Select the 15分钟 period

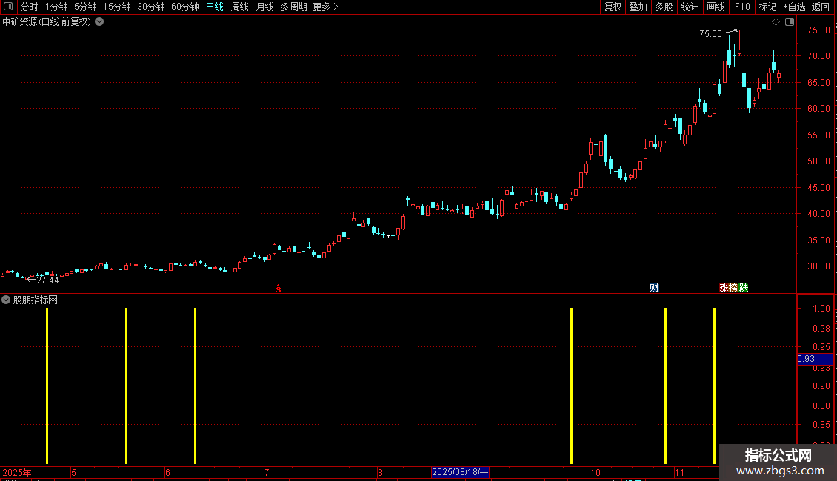pyautogui.click(x=117, y=7)
